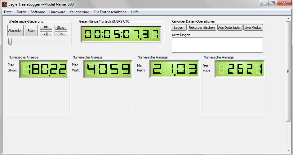Click the Max Watt label text
Screen dimensions: 293x155
[x=76, y=67]
